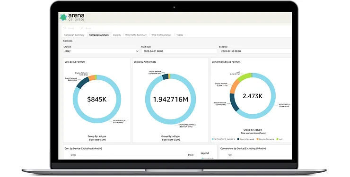Select the orange Display Network slice in cost donut
The height and width of the screenshot is (177, 350).
[x=91, y=78]
